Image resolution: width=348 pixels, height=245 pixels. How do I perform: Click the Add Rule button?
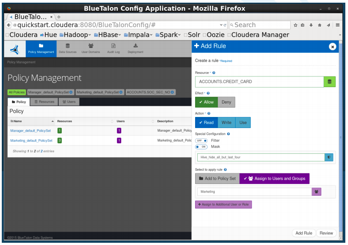(x=304, y=233)
